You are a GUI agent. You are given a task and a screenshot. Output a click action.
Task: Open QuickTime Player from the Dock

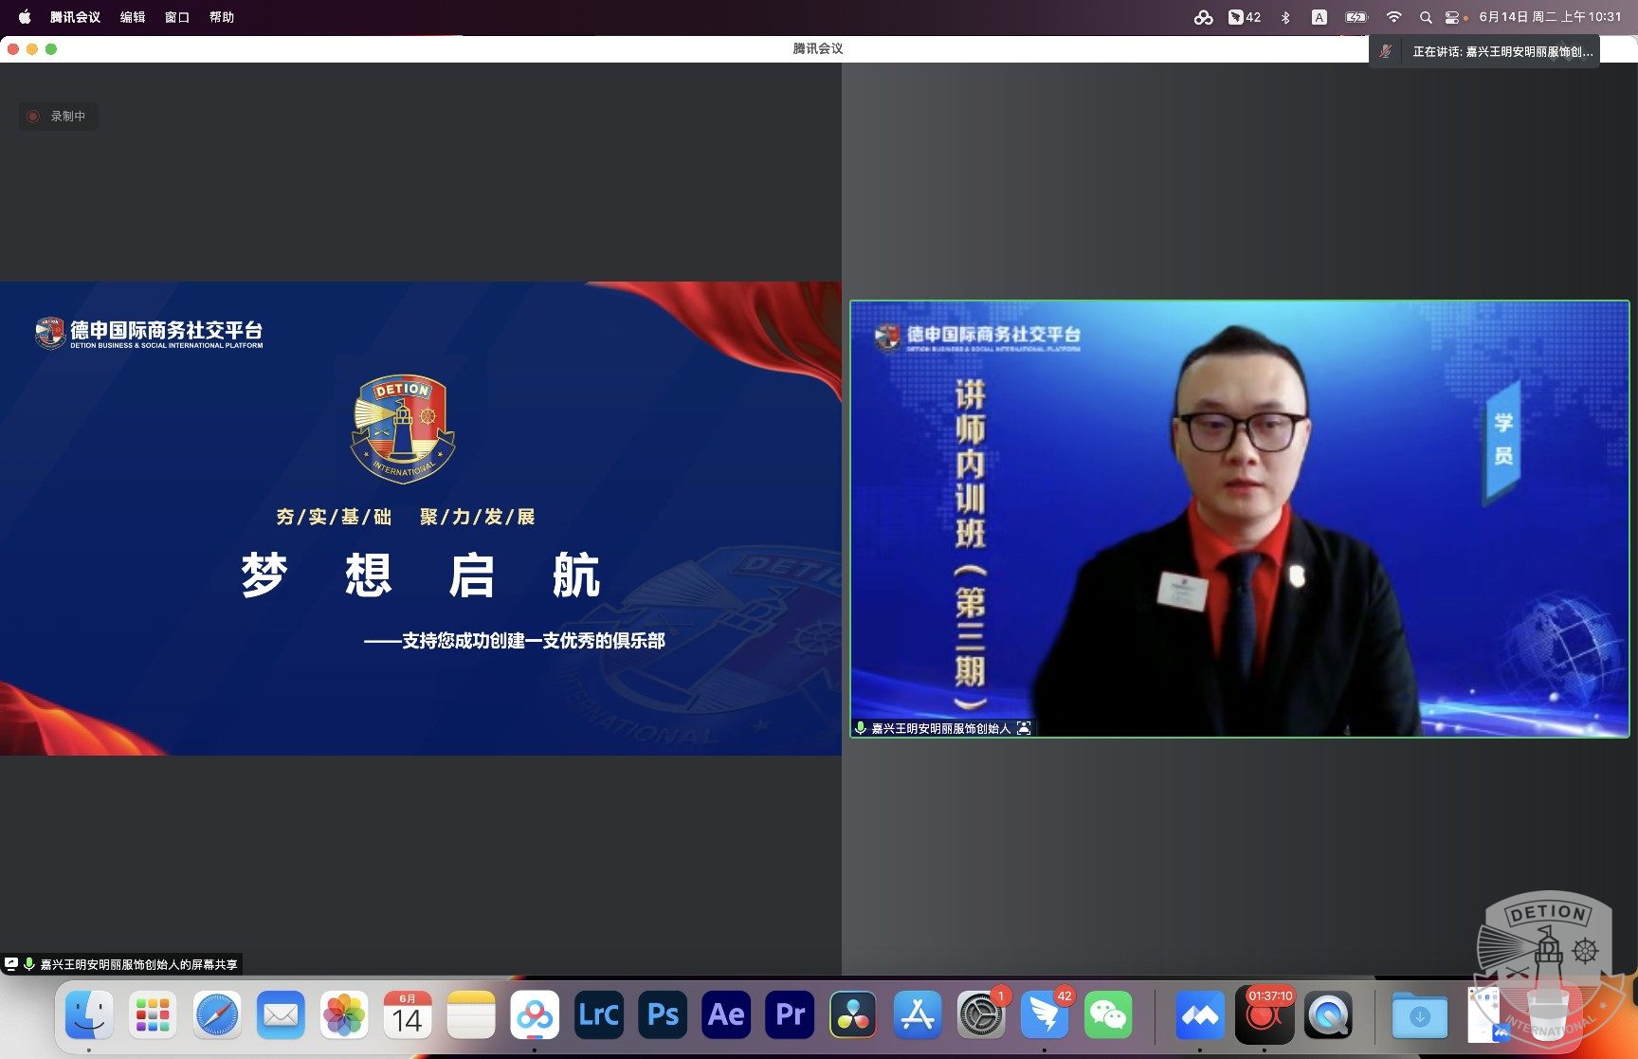1328,1015
